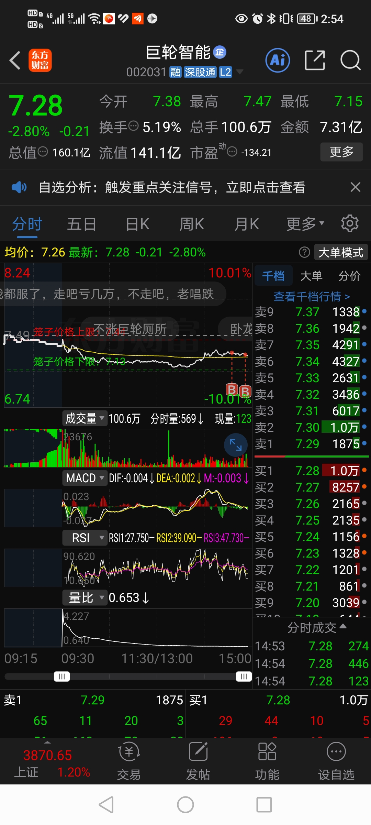Tap the 卖2 7.30 order row
Screen dimensions: 371x825
(x=311, y=427)
